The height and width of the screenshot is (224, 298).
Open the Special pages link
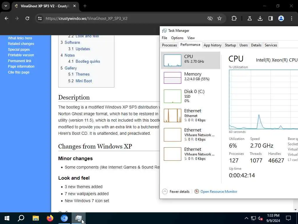(x=19, y=50)
